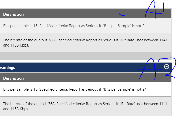
Task: Click 'Bit Rate' quoted text under warnings
Action: (128, 104)
